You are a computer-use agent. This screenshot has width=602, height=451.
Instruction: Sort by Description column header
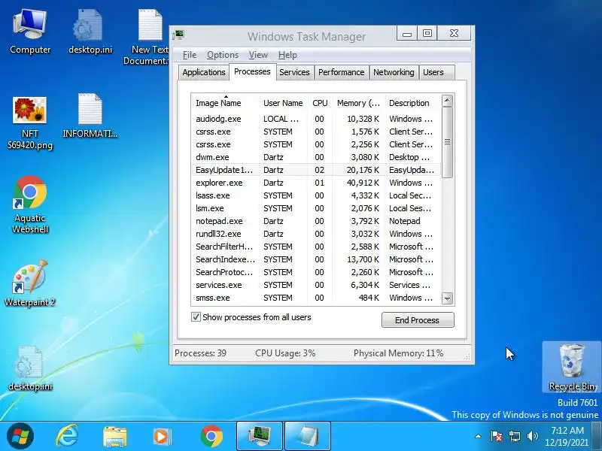pos(413,103)
